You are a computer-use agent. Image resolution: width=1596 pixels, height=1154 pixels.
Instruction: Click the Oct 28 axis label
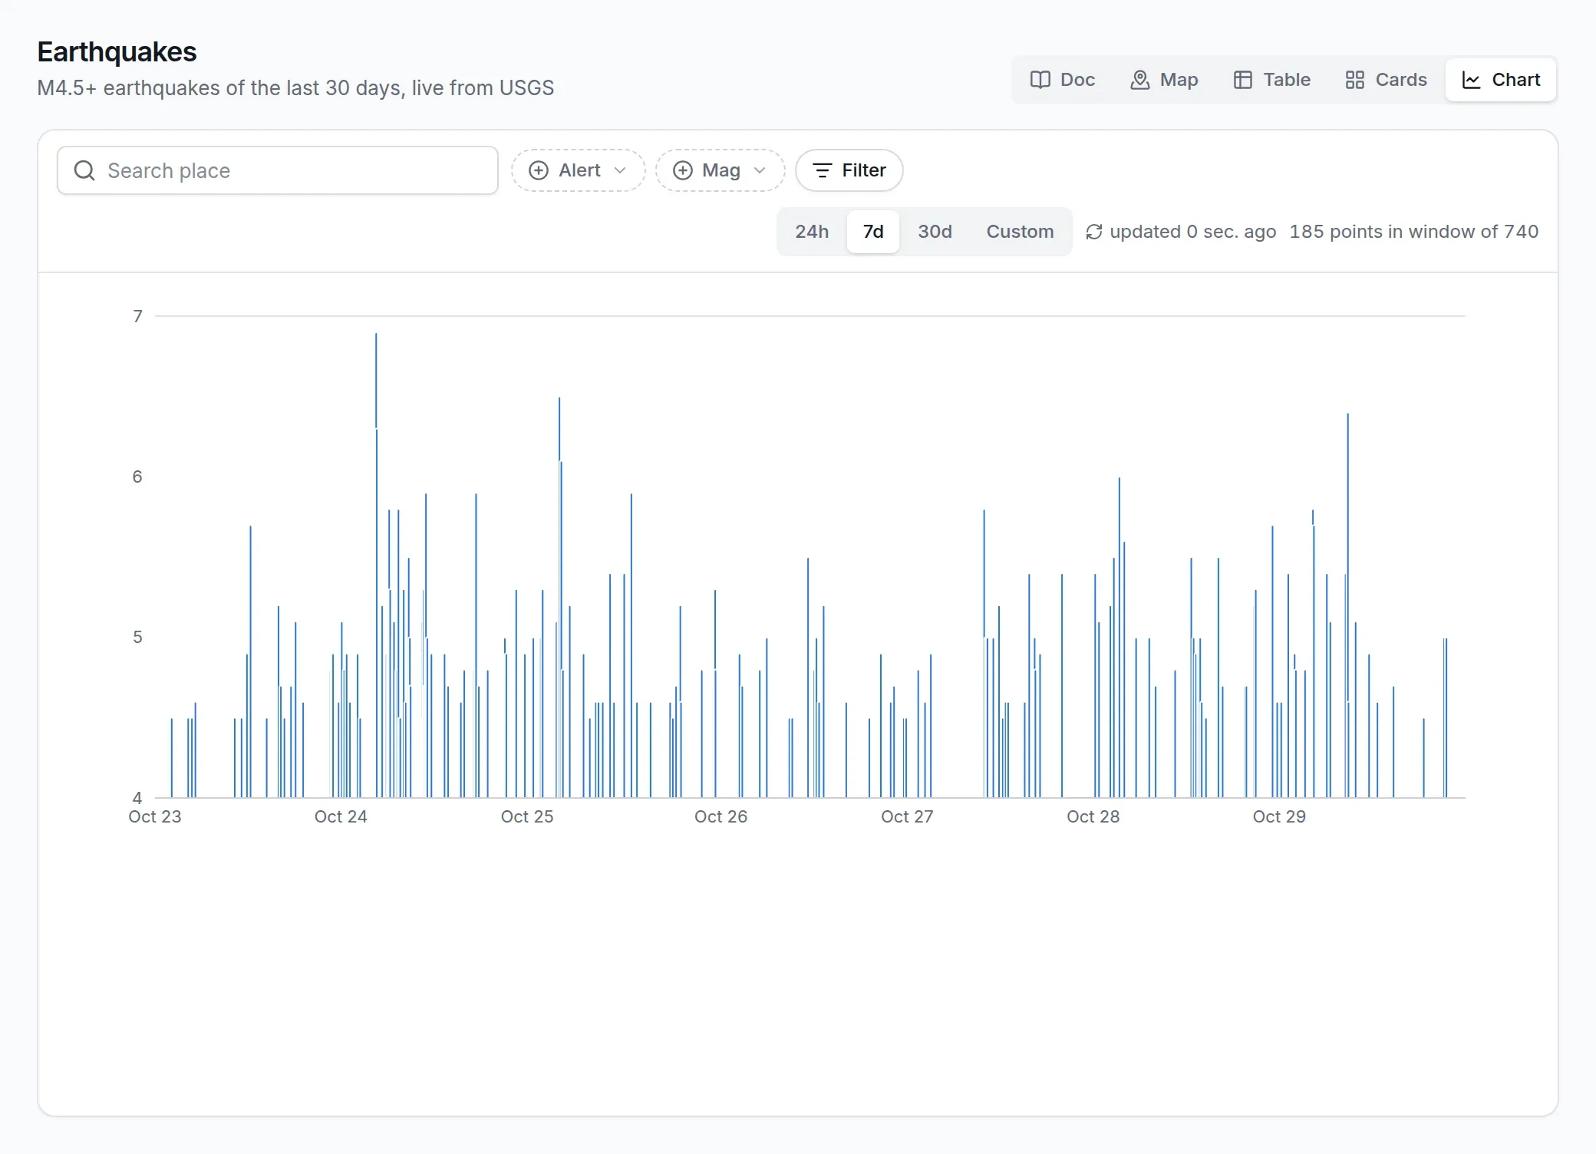pos(1093,816)
